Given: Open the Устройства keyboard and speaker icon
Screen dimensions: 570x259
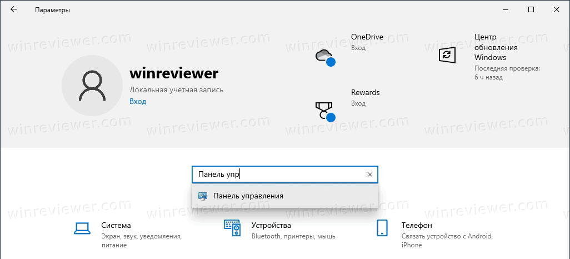Looking at the screenshot, I should 232,227.
